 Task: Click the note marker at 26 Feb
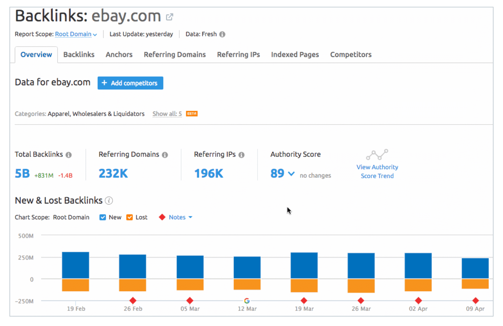point(133,301)
